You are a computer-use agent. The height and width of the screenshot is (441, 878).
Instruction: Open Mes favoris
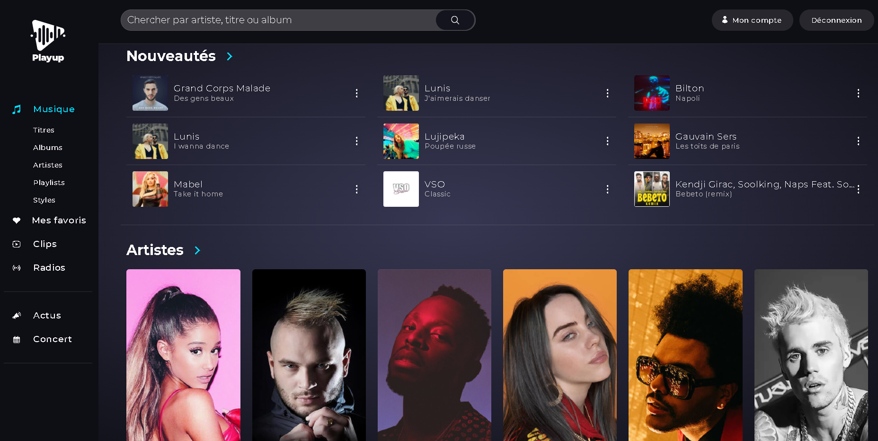tap(59, 220)
